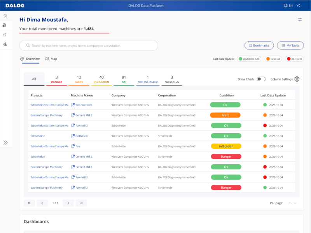Open the My Tasks button
The width and height of the screenshot is (311, 233).
[290, 45]
